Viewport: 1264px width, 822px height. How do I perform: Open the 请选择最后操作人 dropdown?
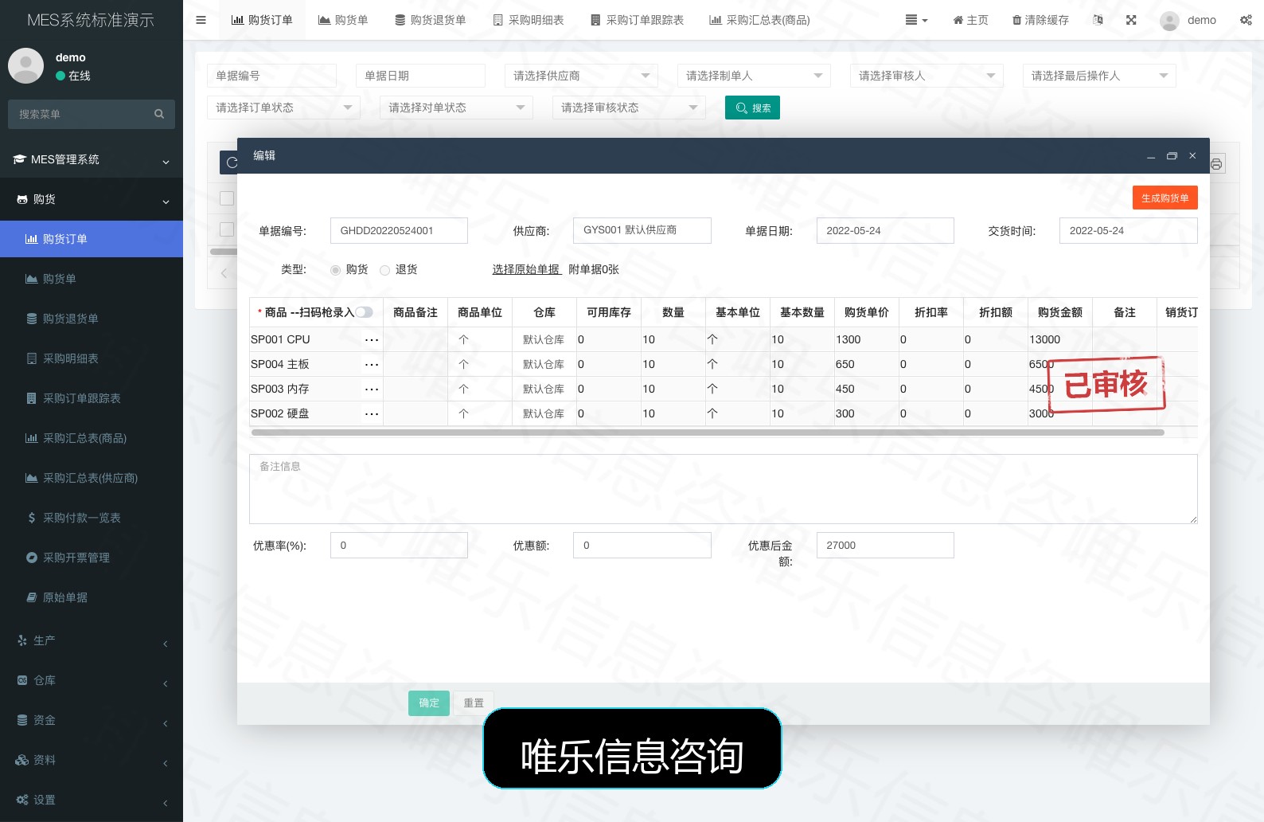(1099, 76)
